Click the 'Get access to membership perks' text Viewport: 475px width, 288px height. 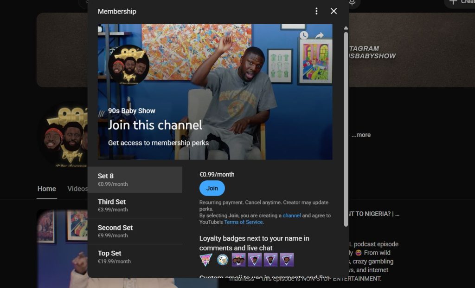159,143
